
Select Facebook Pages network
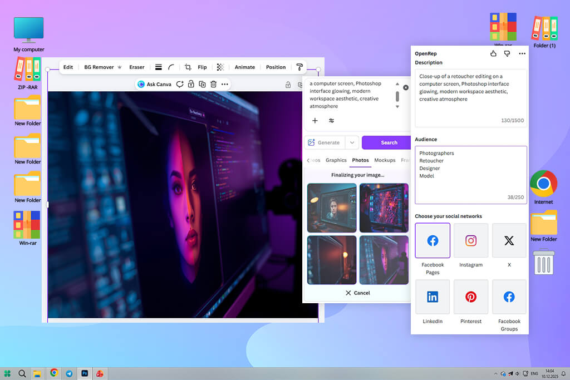point(433,240)
